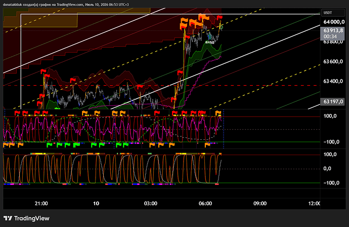Click the chart header text with TradingView.com date

point(66,5)
